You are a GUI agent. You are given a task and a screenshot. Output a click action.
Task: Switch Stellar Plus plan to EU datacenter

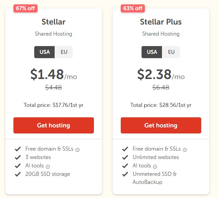(x=171, y=52)
